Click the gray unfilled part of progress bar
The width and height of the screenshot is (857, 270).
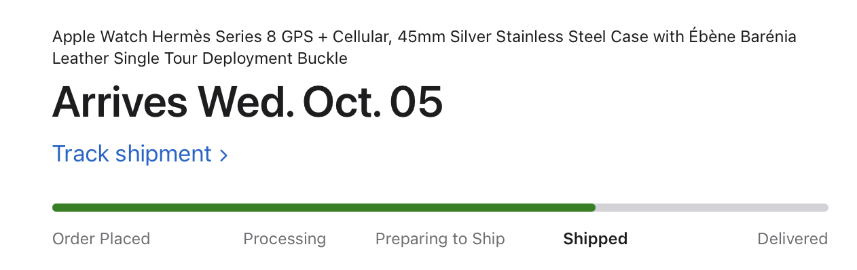pos(712,208)
